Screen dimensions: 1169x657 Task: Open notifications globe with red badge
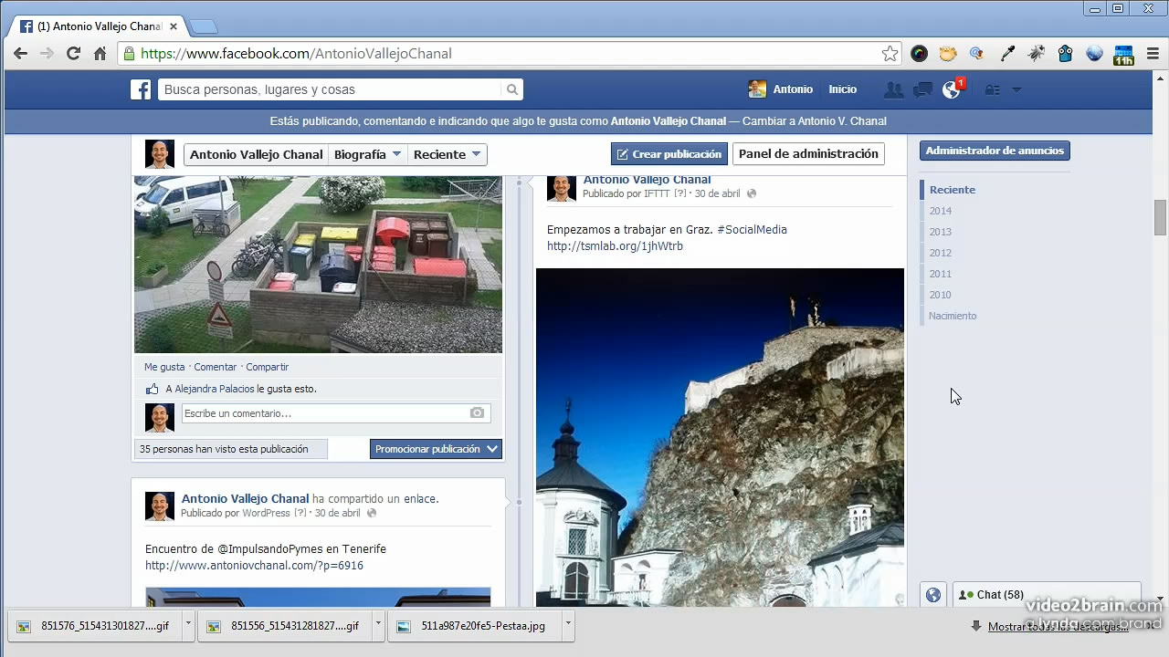pos(953,89)
